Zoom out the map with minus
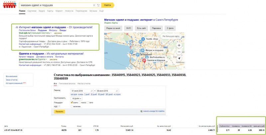 pos(179,52)
